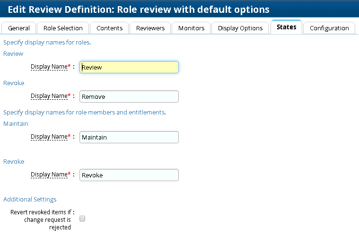Click the Revert revoked items label text
Screen dimensions: 359x236
point(42,219)
